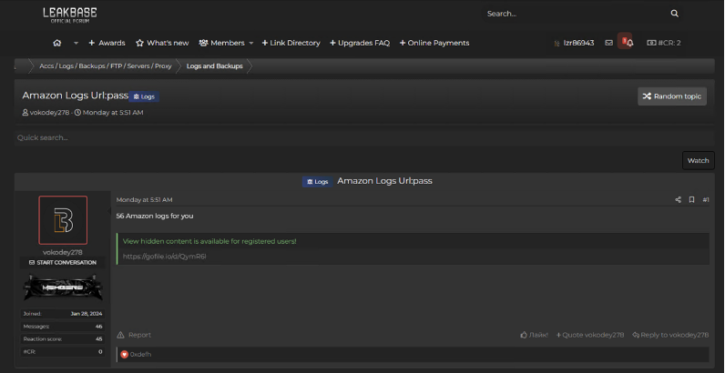Open the What's new menu item

[162, 43]
